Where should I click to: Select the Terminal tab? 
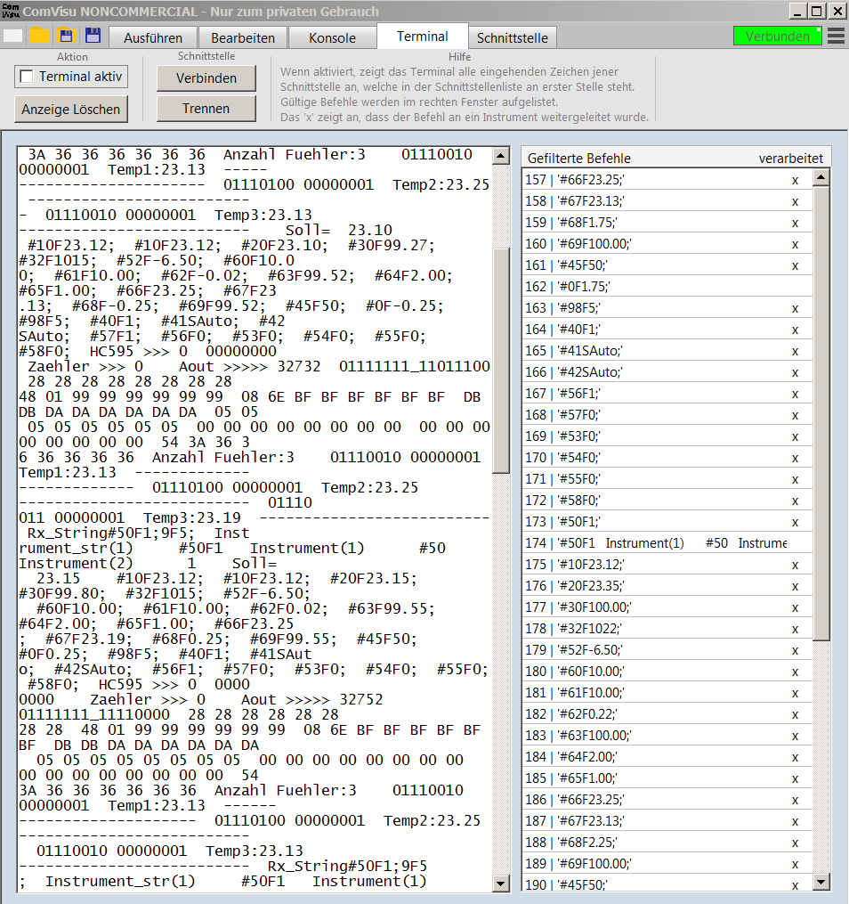click(422, 37)
